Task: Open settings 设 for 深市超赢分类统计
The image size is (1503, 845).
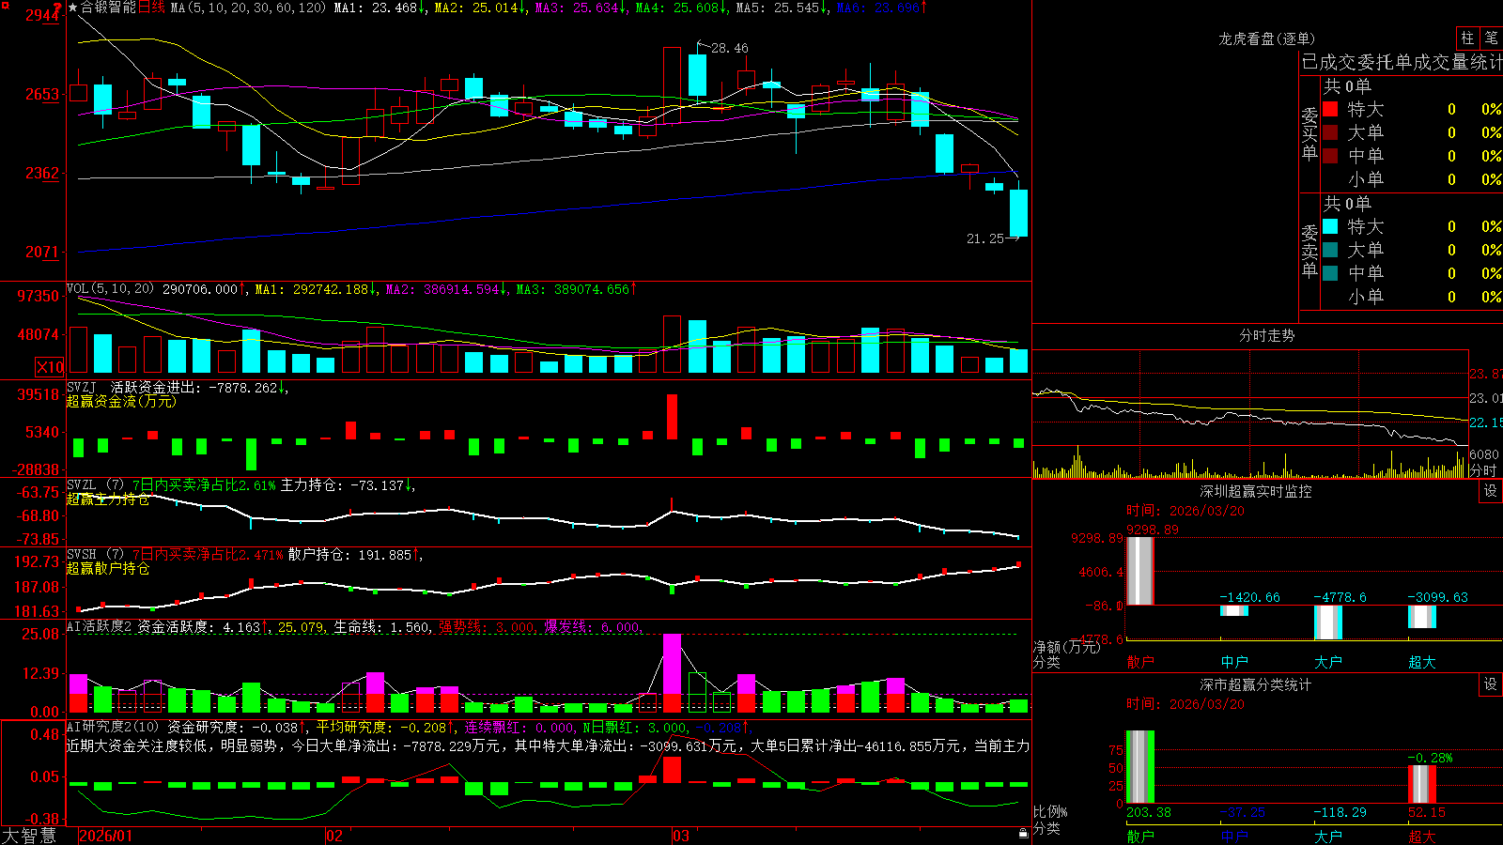Action: 1491,684
